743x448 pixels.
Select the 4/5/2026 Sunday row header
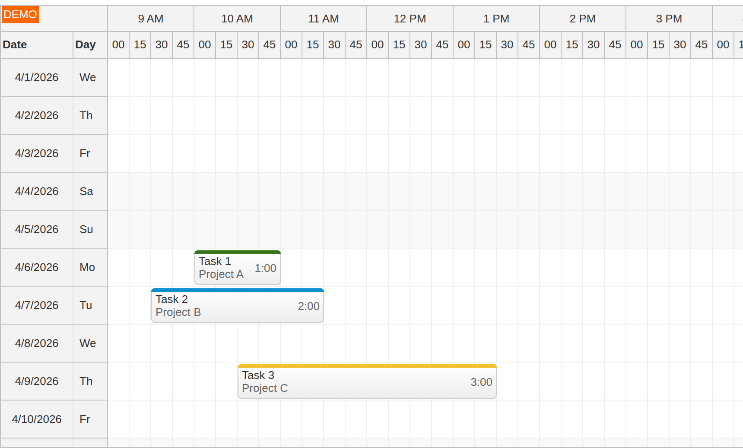coord(36,229)
